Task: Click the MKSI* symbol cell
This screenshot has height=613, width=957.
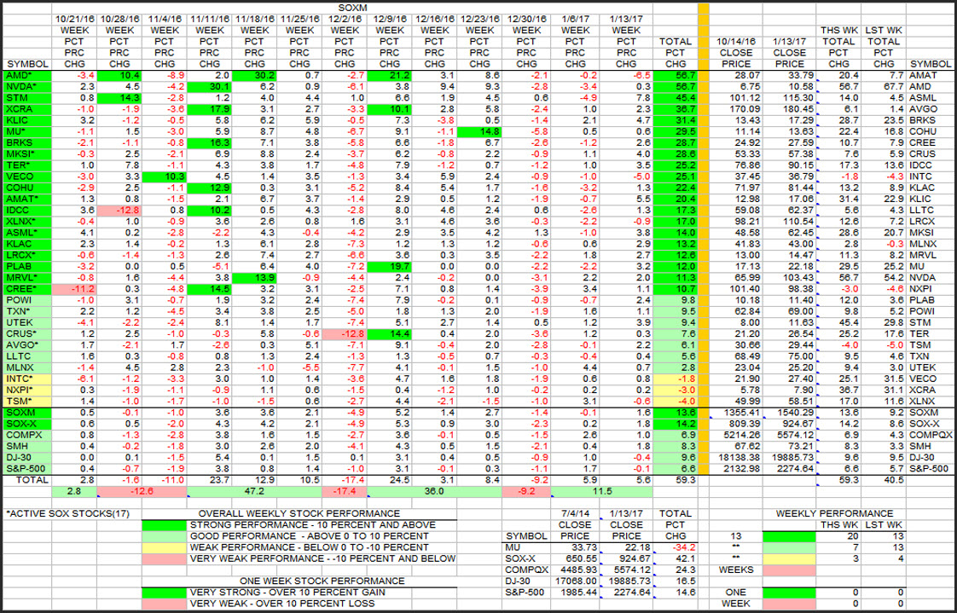Action: [26, 154]
